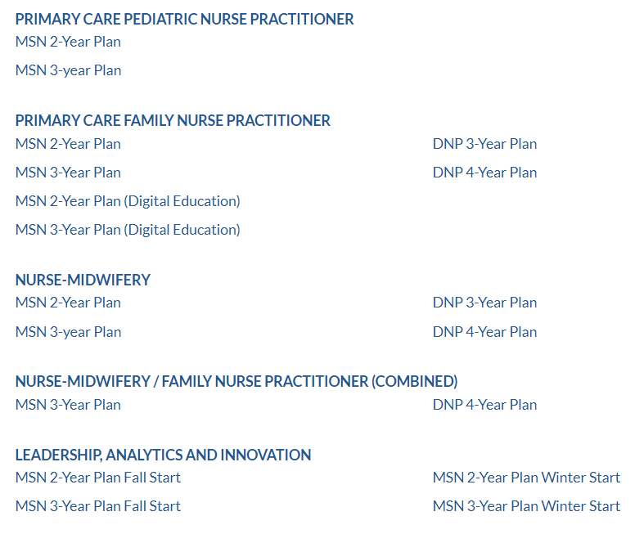
Task: Open Nurse-Midwifery DNP 3-Year Plan
Action: tap(484, 303)
